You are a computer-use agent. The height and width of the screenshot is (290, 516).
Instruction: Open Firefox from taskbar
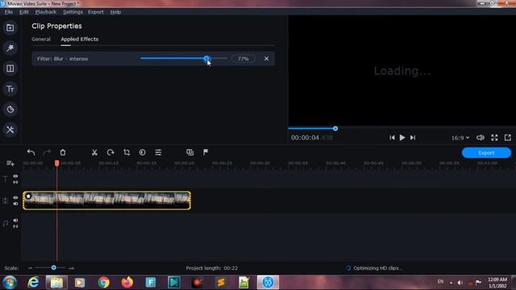127,283
